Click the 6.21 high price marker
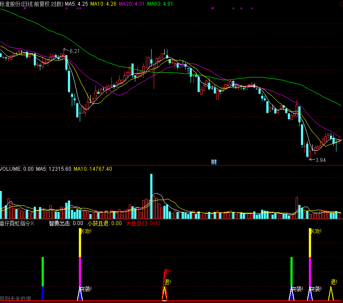This screenshot has height=303, width=343. (74, 51)
